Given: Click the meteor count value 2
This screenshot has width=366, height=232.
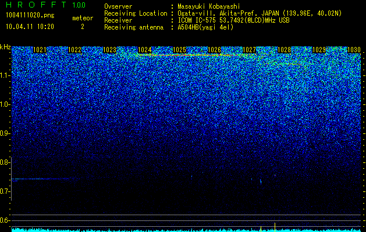Looking at the screenshot, I should tap(83, 27).
